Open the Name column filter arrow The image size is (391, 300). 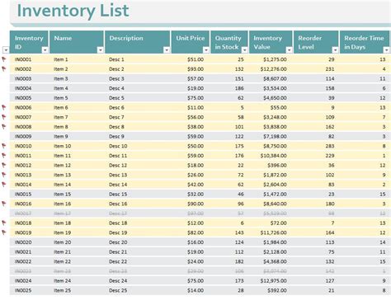click(x=101, y=49)
